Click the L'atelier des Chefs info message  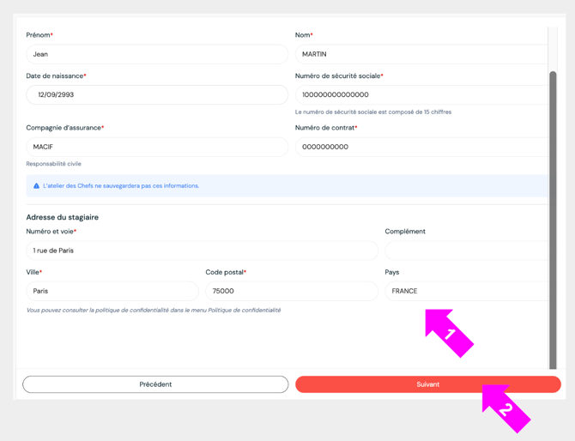[121, 186]
